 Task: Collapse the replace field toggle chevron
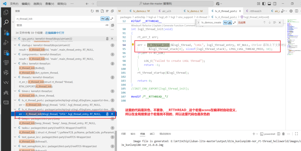tap(13, 22)
